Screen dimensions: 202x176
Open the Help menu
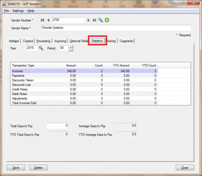31,11
